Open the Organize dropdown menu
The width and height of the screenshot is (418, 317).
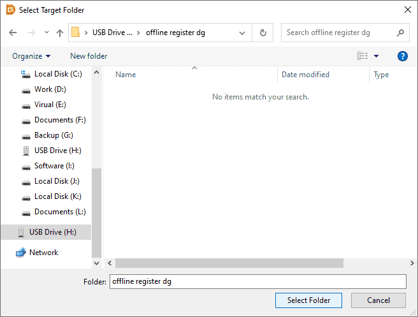click(31, 56)
